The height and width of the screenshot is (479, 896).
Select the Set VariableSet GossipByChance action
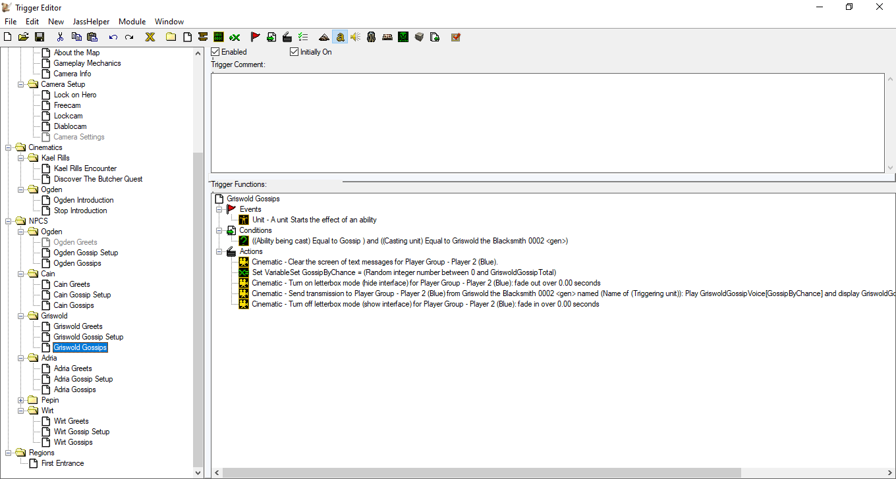click(x=404, y=272)
